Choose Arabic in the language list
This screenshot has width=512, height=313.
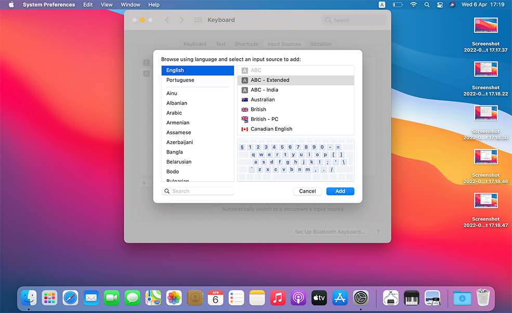pyautogui.click(x=198, y=113)
